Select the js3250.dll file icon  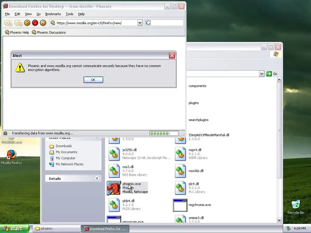coord(114,154)
